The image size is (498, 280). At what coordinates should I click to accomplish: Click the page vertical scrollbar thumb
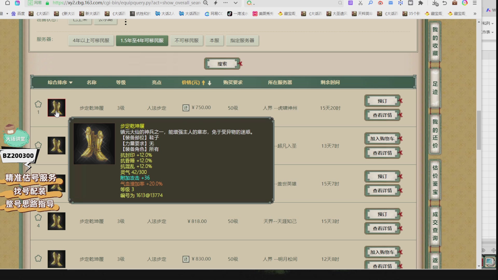479,130
